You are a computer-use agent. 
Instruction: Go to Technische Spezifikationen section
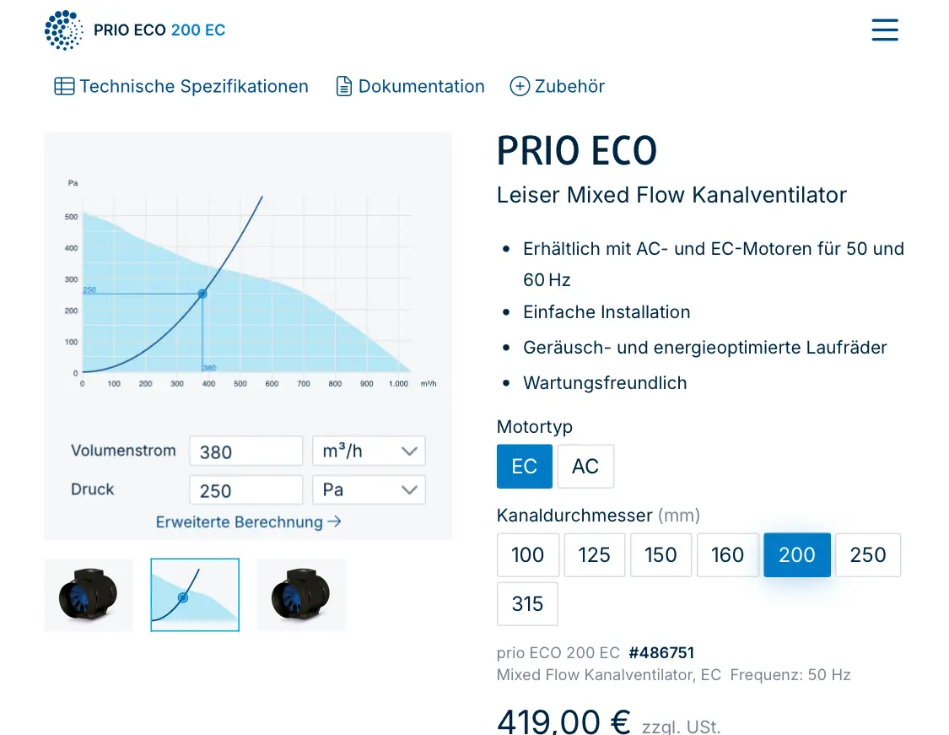[x=193, y=86]
